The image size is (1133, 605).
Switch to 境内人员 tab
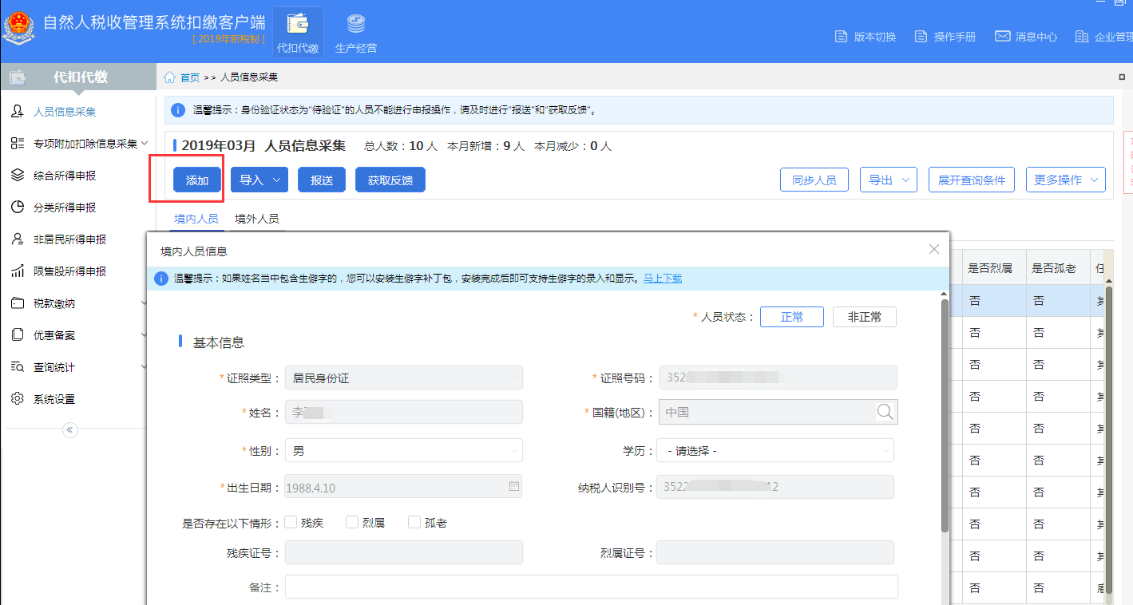point(196,219)
